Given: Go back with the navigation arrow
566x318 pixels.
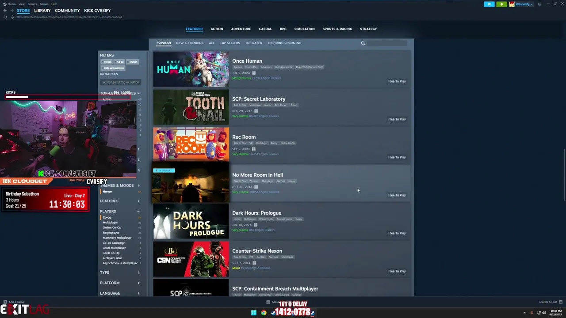Looking at the screenshot, I should pos(5,11).
